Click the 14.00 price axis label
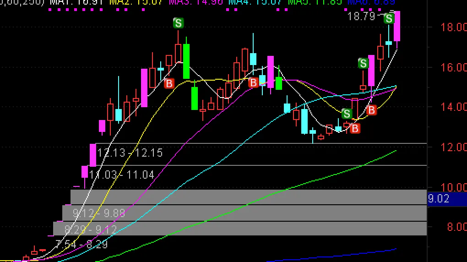The width and height of the screenshot is (467, 262). [454, 107]
